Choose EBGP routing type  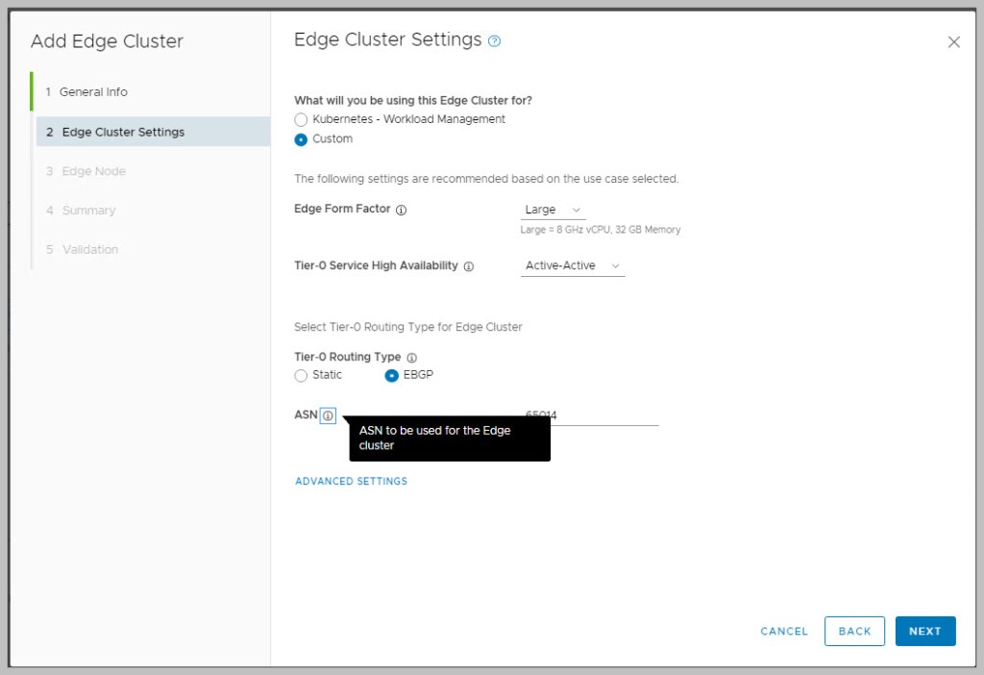[392, 375]
